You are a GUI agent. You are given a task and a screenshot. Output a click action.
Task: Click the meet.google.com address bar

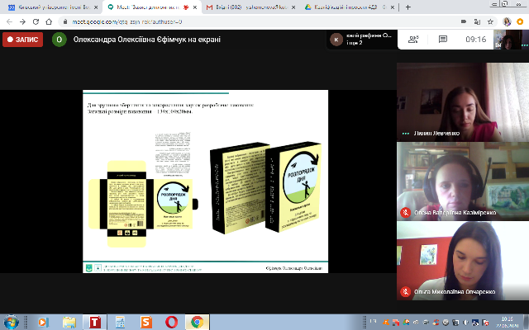[256, 22]
